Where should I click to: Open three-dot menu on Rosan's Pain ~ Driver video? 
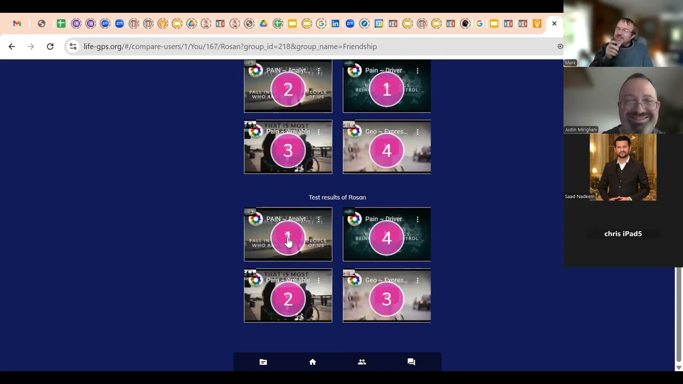click(417, 219)
